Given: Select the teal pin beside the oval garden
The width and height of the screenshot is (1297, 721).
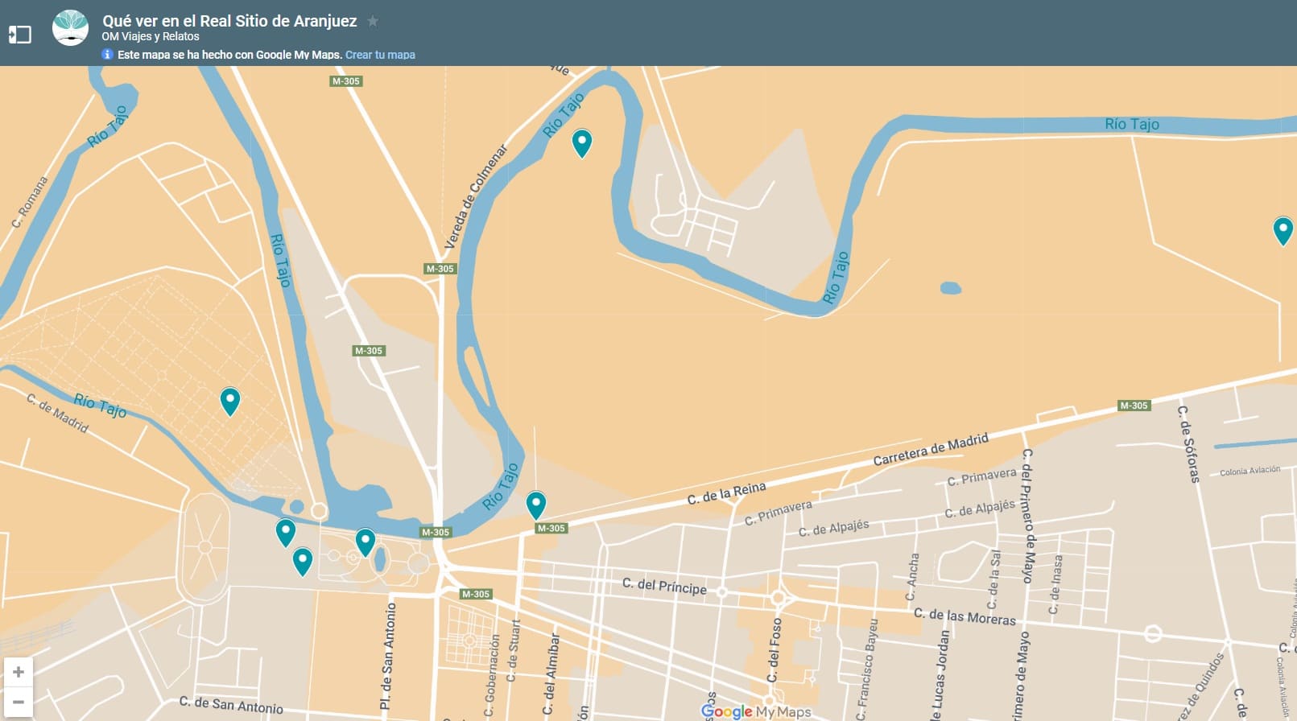Looking at the screenshot, I should 286,533.
